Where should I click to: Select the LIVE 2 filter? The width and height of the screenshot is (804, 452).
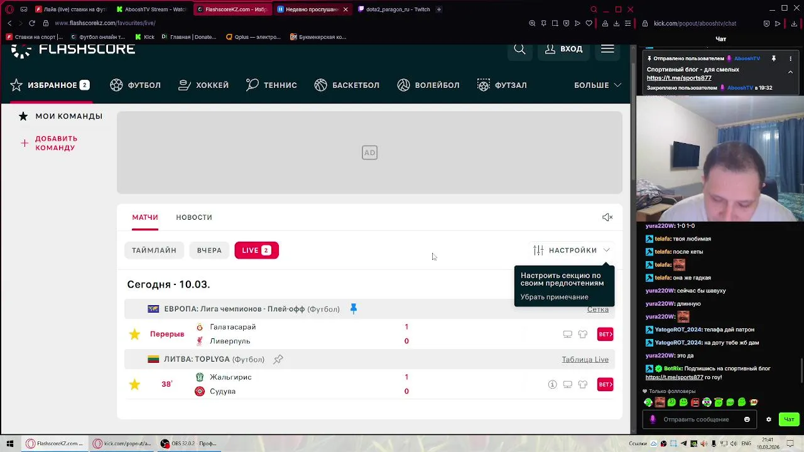(256, 250)
